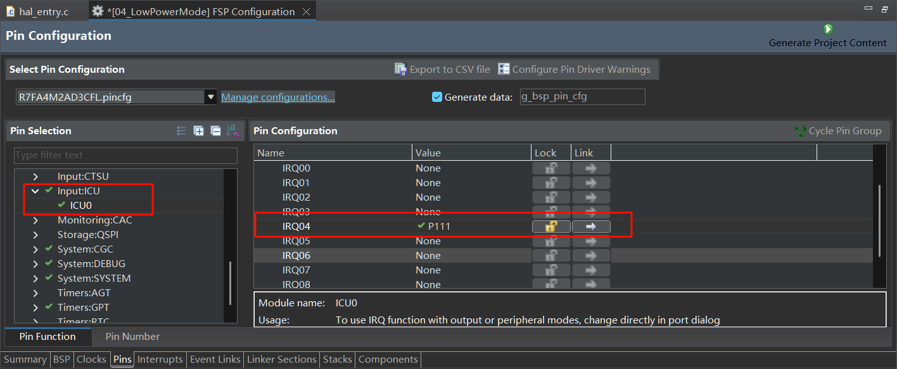Click the Manage configurations link
897x369 pixels.
click(278, 97)
